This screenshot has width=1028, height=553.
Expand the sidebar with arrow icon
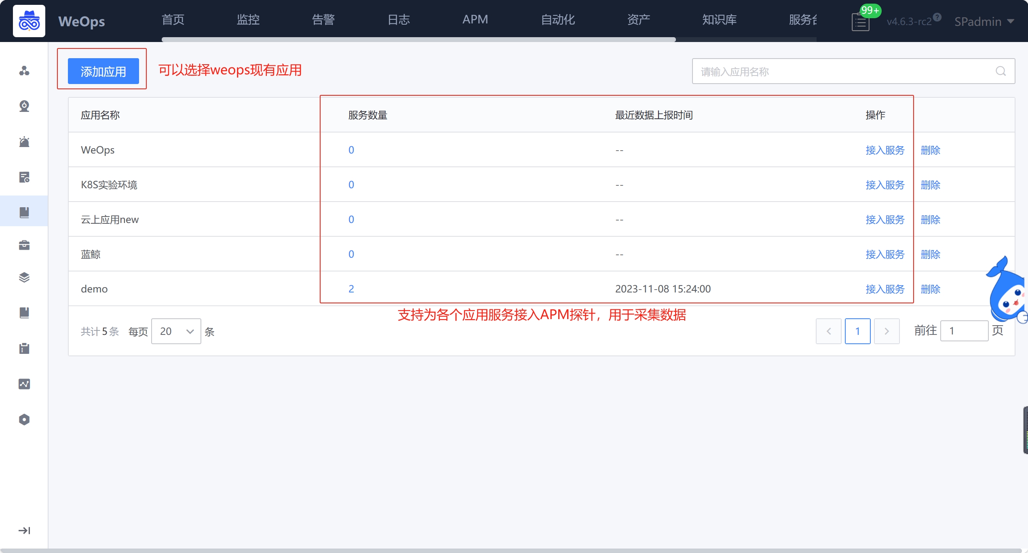click(24, 530)
